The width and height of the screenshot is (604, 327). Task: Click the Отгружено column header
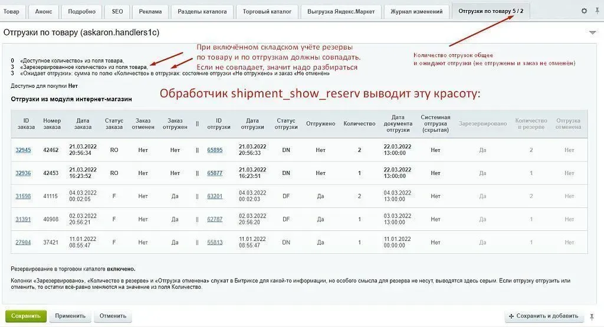pos(321,124)
